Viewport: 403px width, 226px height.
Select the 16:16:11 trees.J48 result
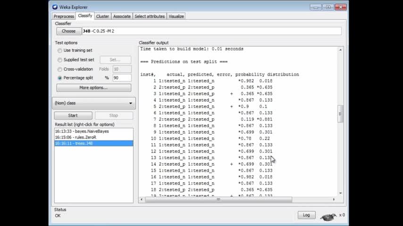point(94,144)
